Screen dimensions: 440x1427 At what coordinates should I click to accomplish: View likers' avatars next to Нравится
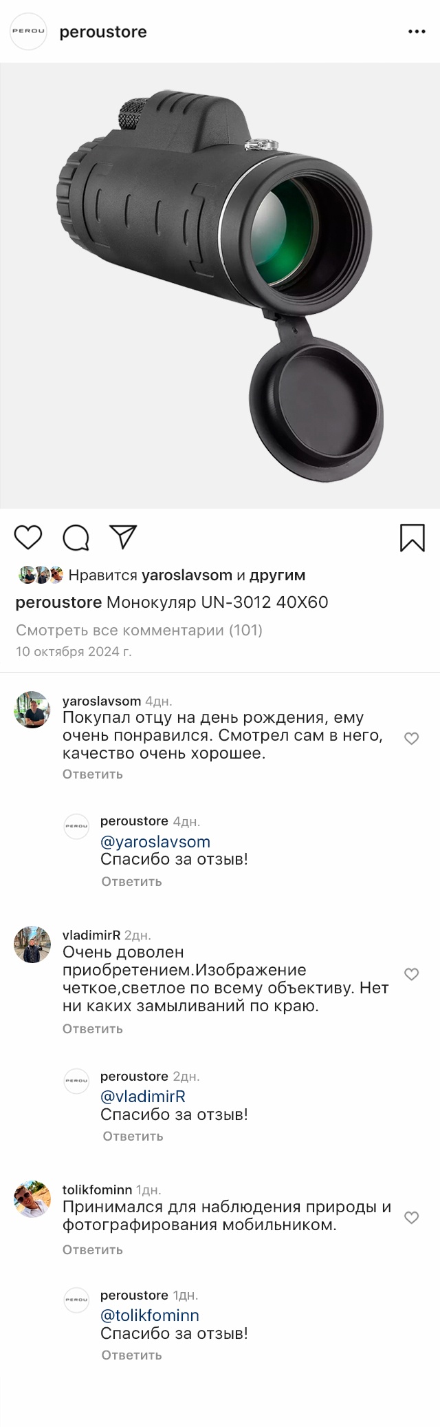click(41, 575)
